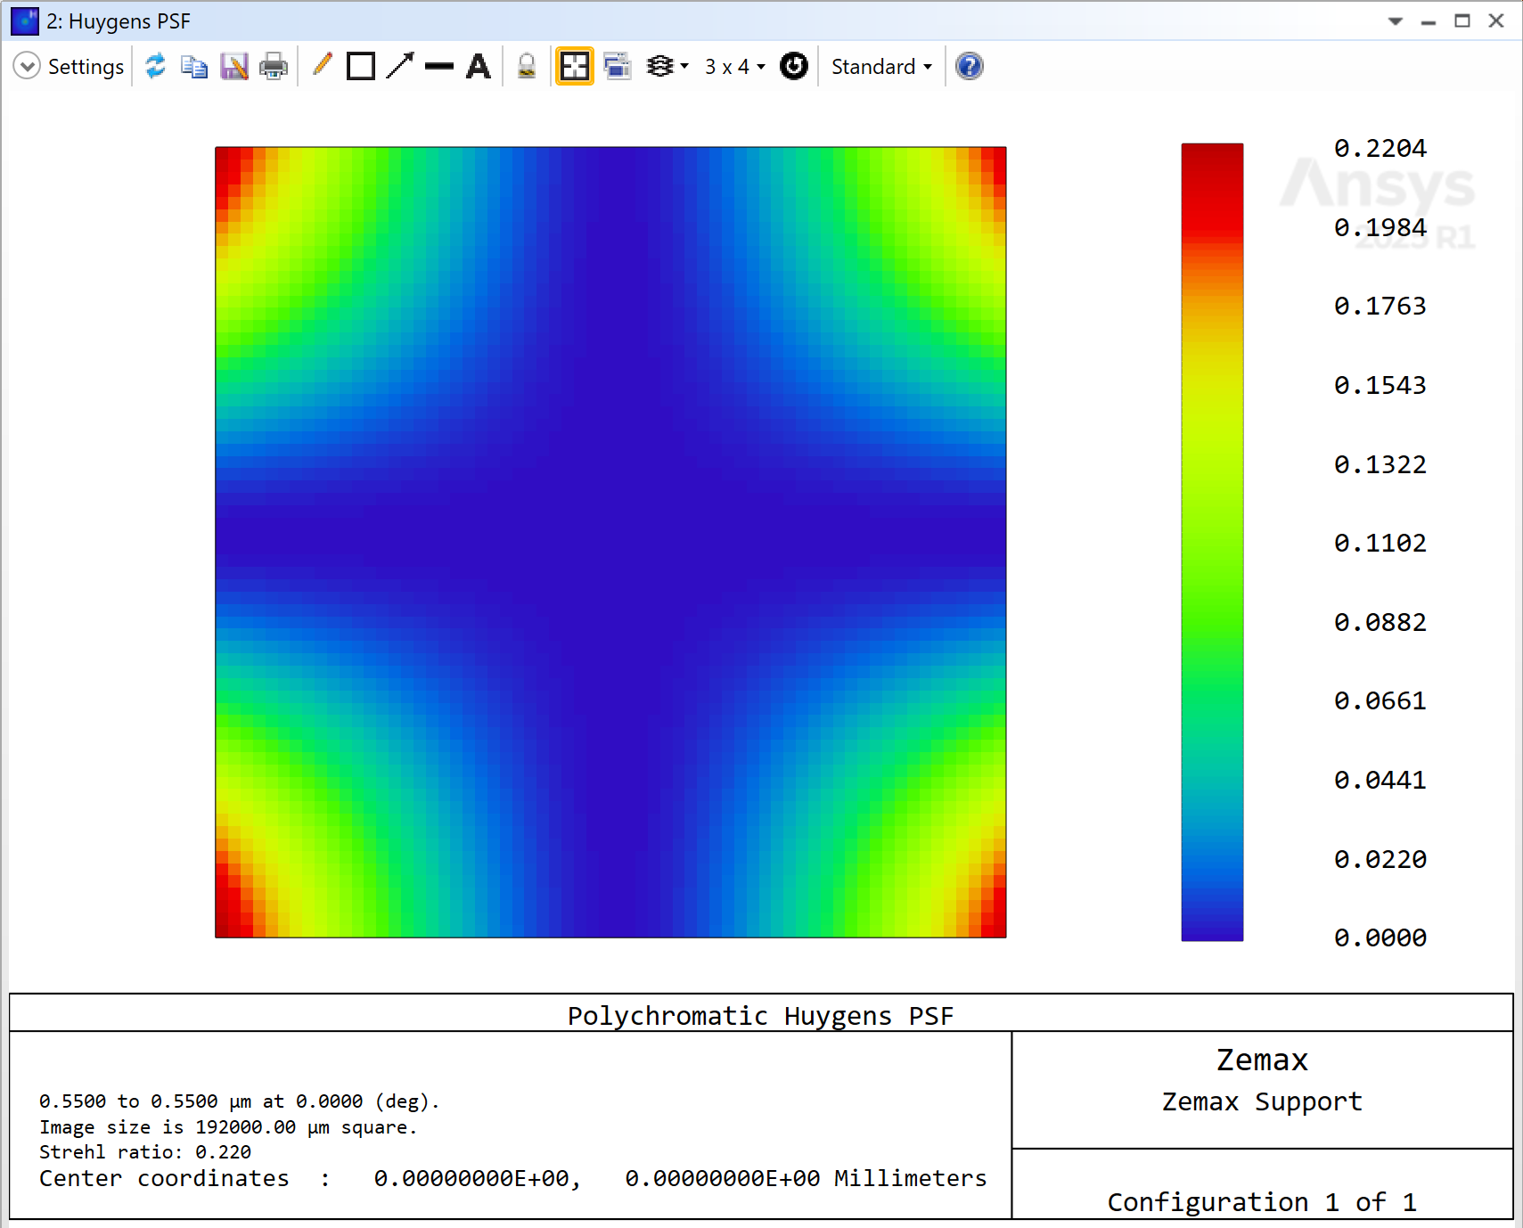Screen dimensions: 1523x1228
Task: Click the 0.1102 scale value
Action: click(1380, 543)
